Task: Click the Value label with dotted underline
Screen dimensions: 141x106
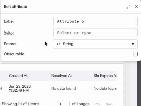Action: point(9,33)
